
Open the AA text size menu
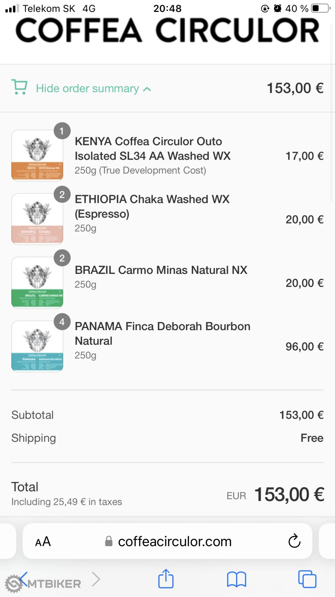coord(43,541)
